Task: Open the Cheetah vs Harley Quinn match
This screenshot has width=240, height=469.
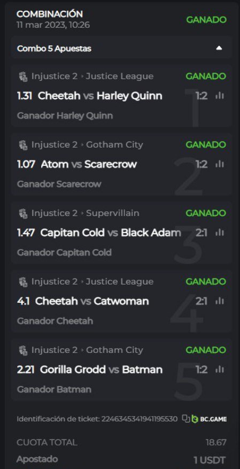Action: [100, 96]
